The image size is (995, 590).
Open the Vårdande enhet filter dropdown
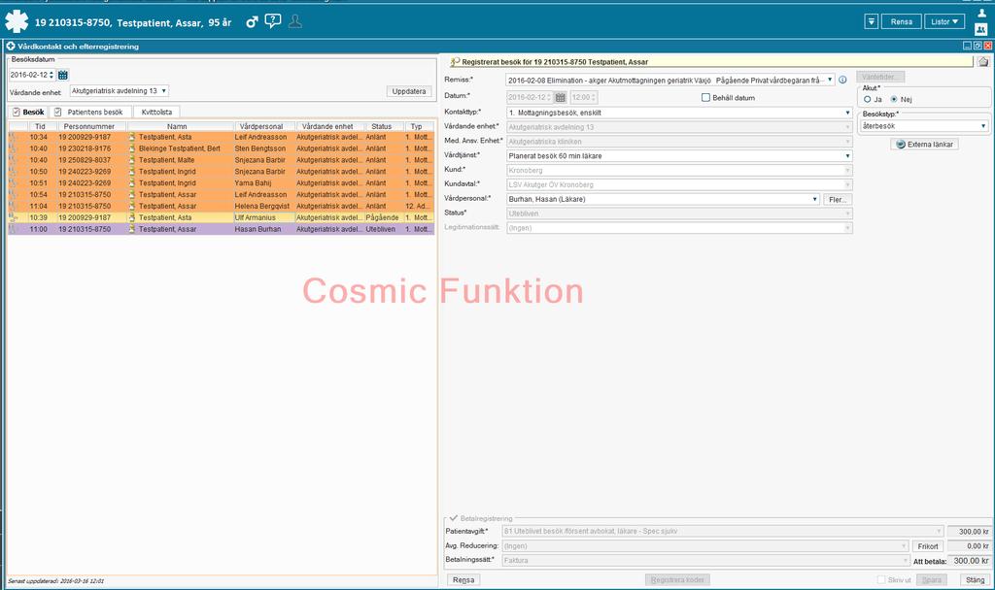163,90
